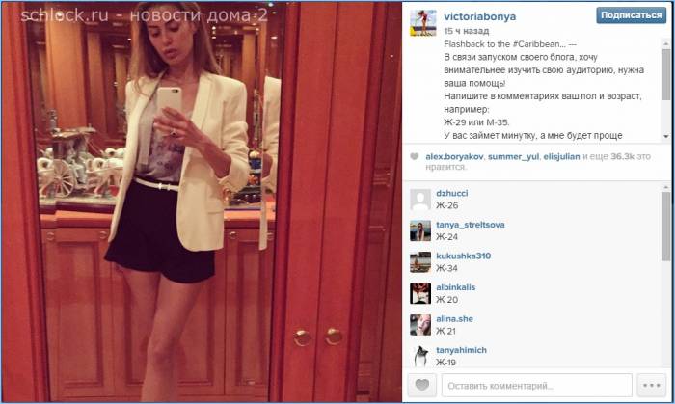Open tanyahimich's penguin avatar

tap(420, 356)
